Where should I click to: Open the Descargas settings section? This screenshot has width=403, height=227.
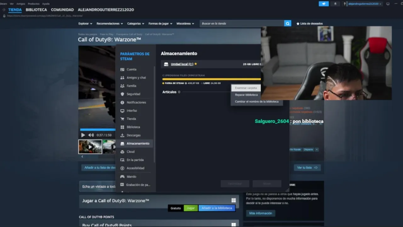135,135
